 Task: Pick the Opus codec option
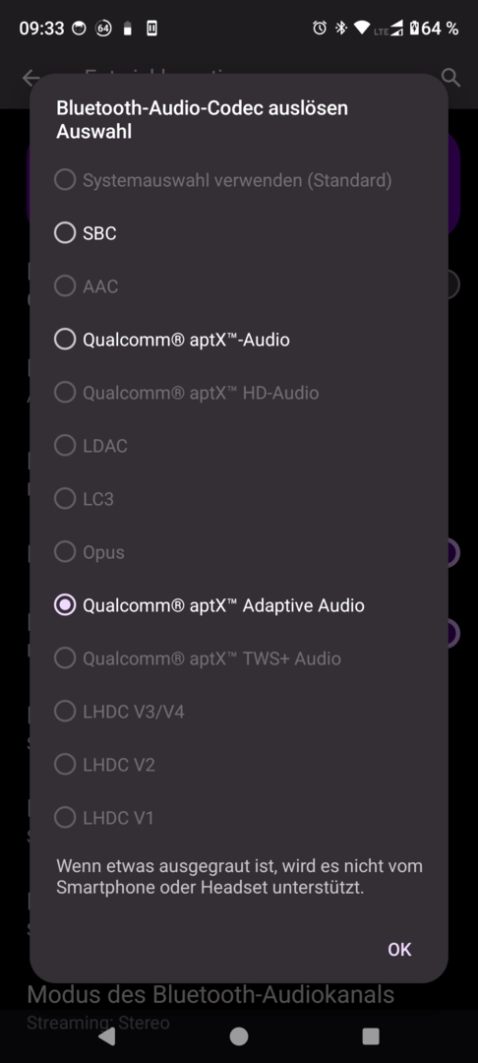239,552
